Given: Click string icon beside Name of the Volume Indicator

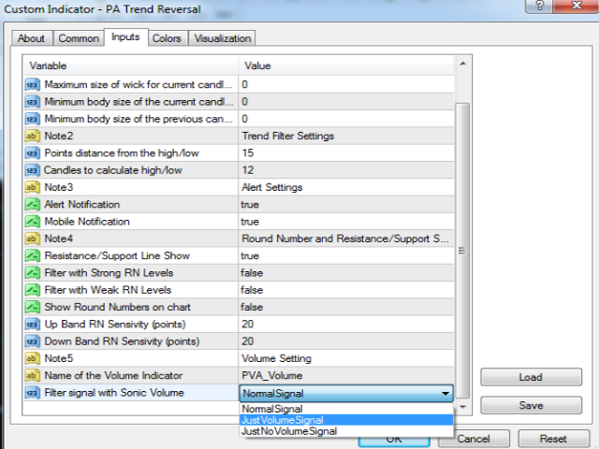Looking at the screenshot, I should tap(33, 375).
